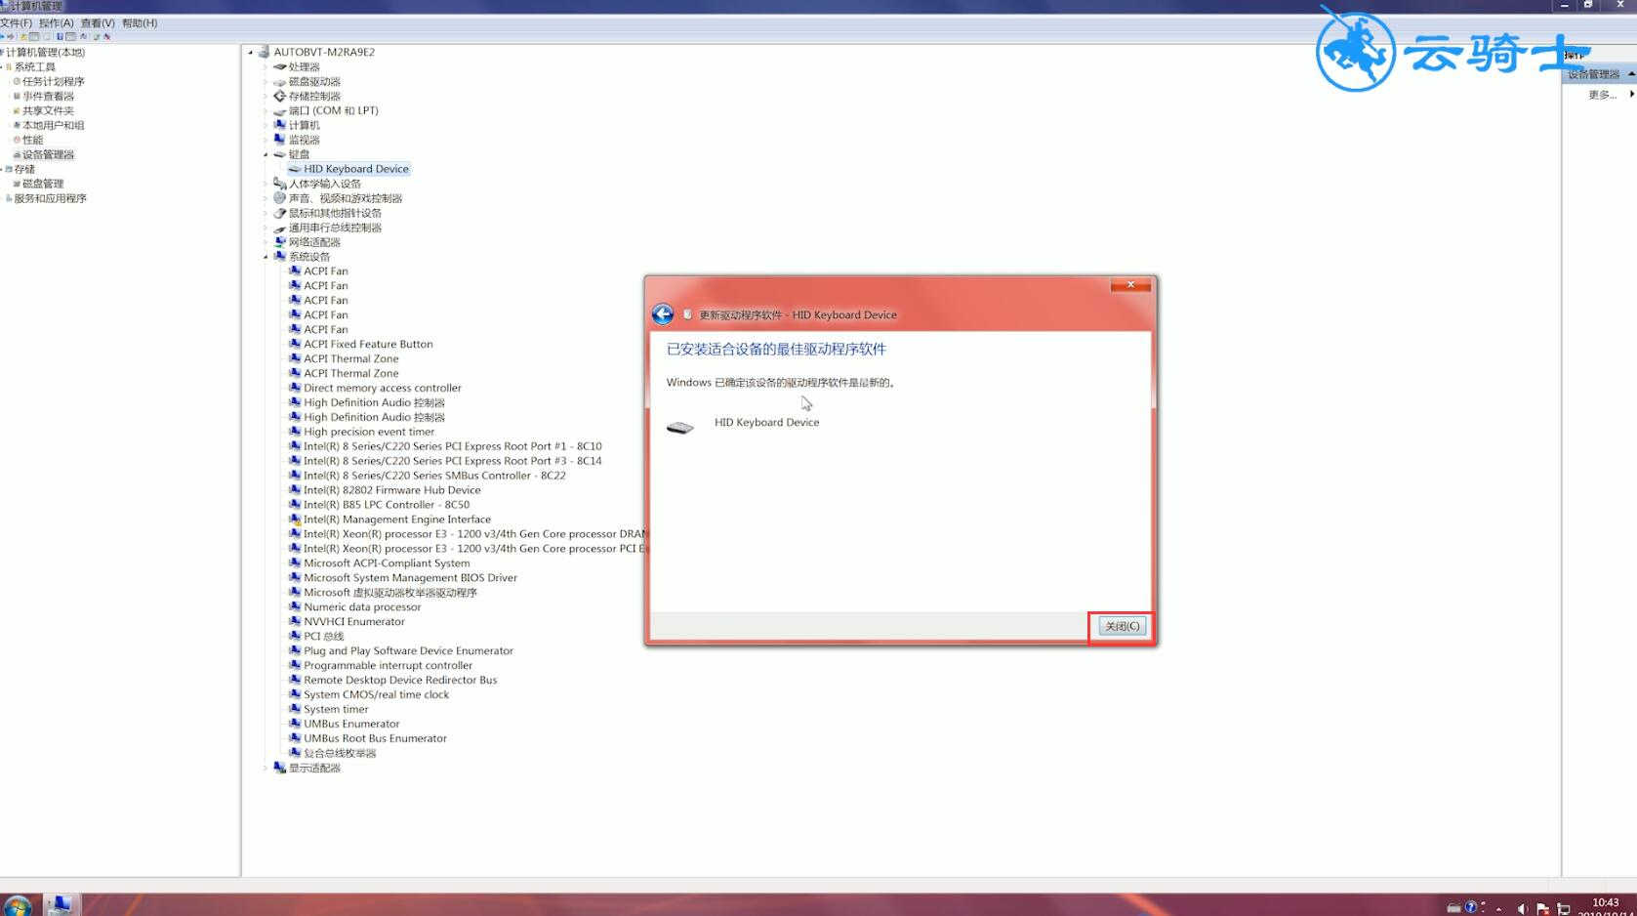Click the 存储控制器 icon
The image size is (1637, 916).
coord(279,96)
